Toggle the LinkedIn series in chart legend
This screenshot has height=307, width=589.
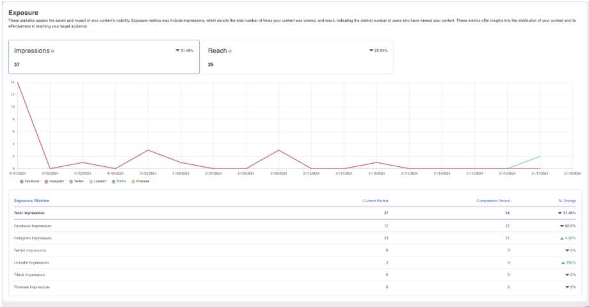click(x=92, y=181)
